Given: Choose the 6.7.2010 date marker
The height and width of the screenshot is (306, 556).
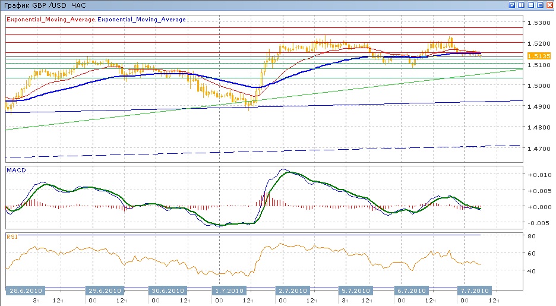Looking at the screenshot, I should click(411, 291).
